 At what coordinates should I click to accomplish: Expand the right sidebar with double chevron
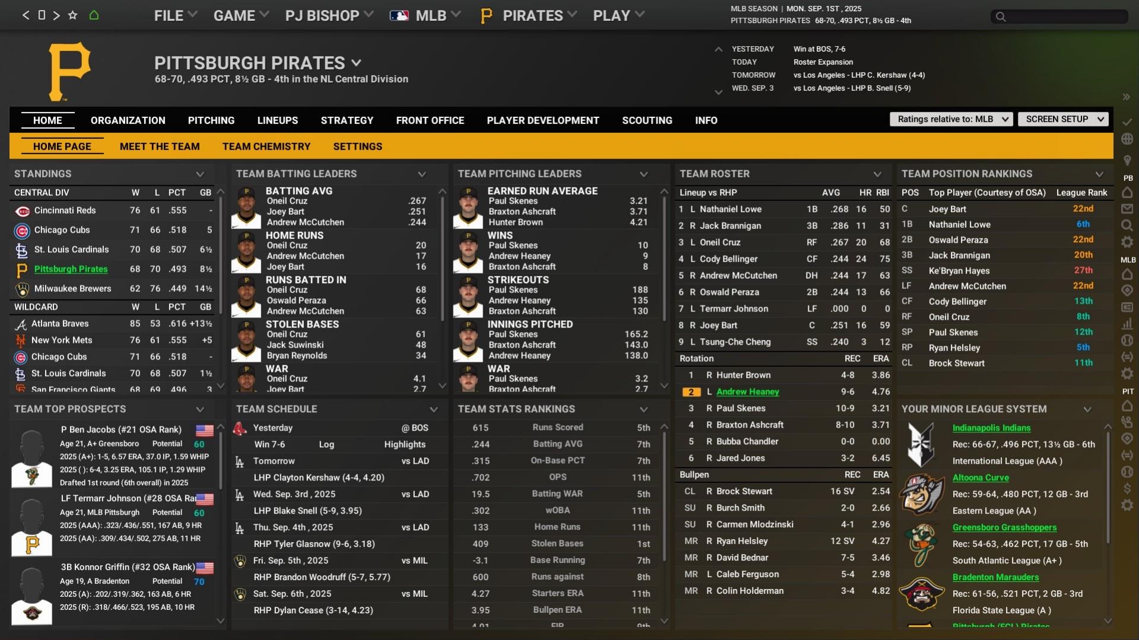pyautogui.click(x=1126, y=97)
